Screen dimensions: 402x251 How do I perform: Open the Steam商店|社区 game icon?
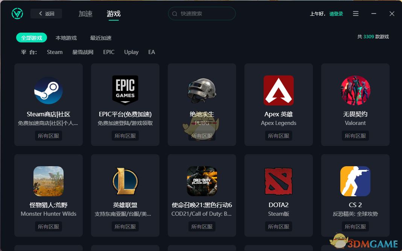pyautogui.click(x=48, y=90)
